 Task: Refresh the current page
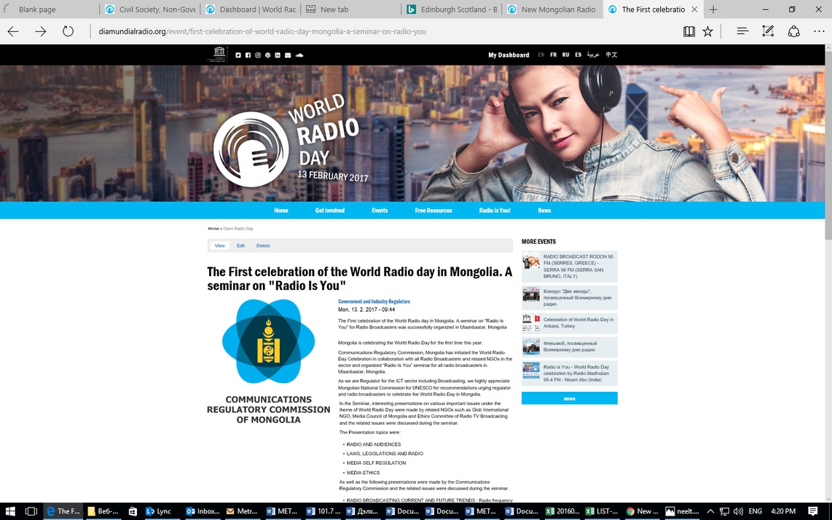(x=68, y=31)
